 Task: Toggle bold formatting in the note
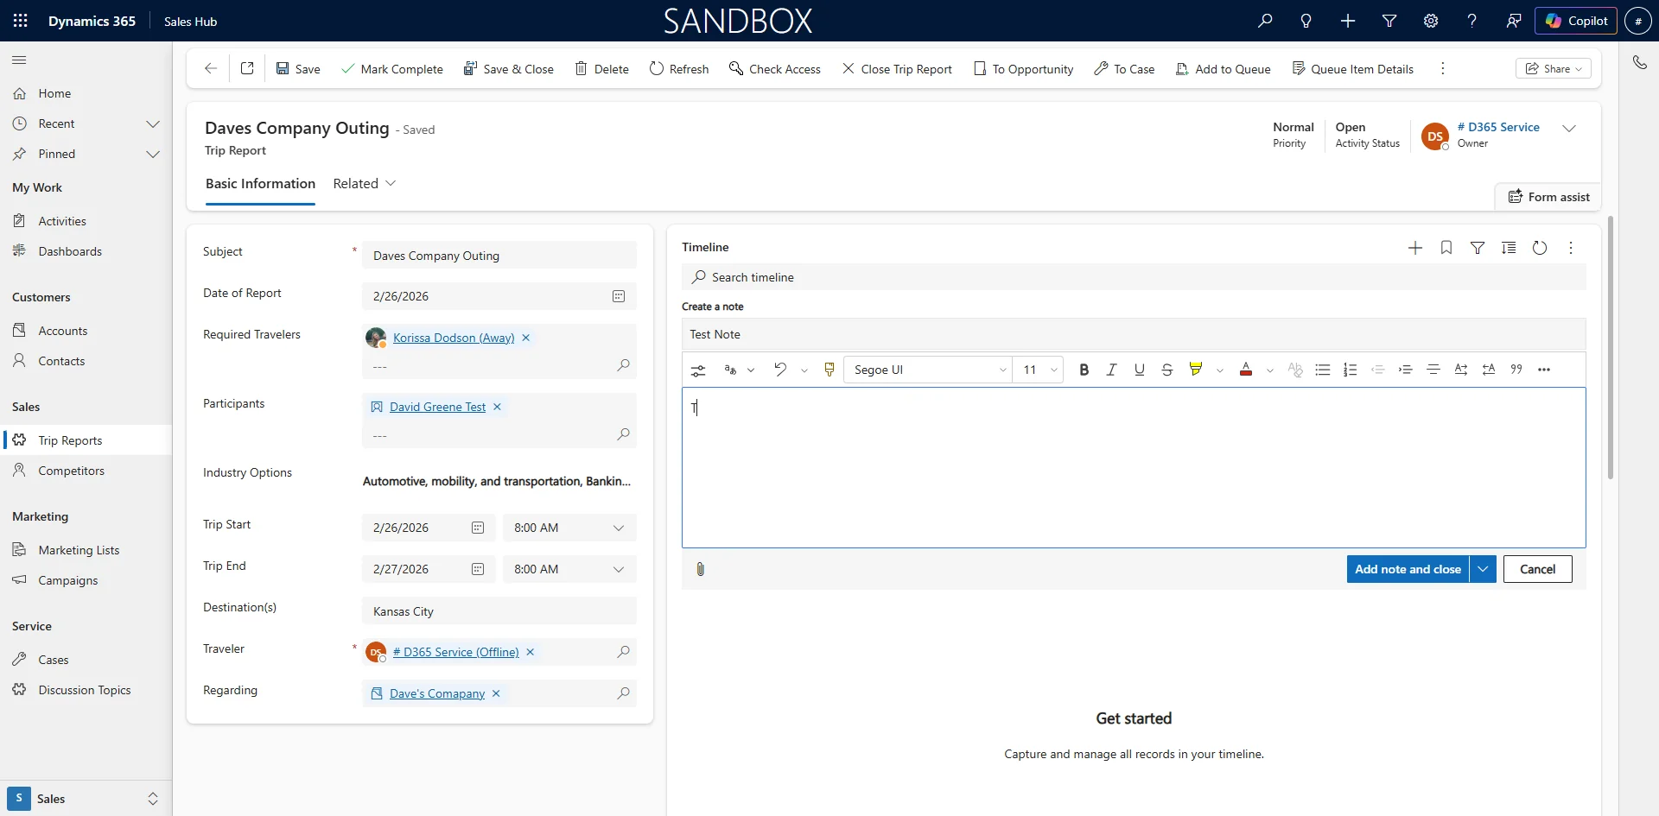click(x=1084, y=370)
